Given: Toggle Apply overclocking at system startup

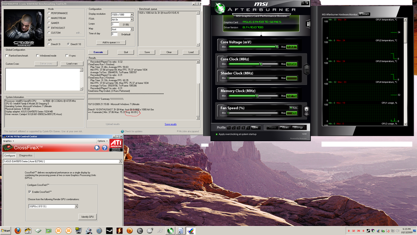Looking at the screenshot, I should click(x=217, y=134).
